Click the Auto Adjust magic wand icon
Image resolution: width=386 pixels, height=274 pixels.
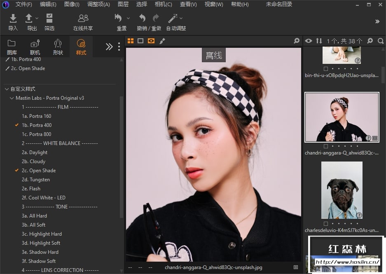[x=173, y=18]
